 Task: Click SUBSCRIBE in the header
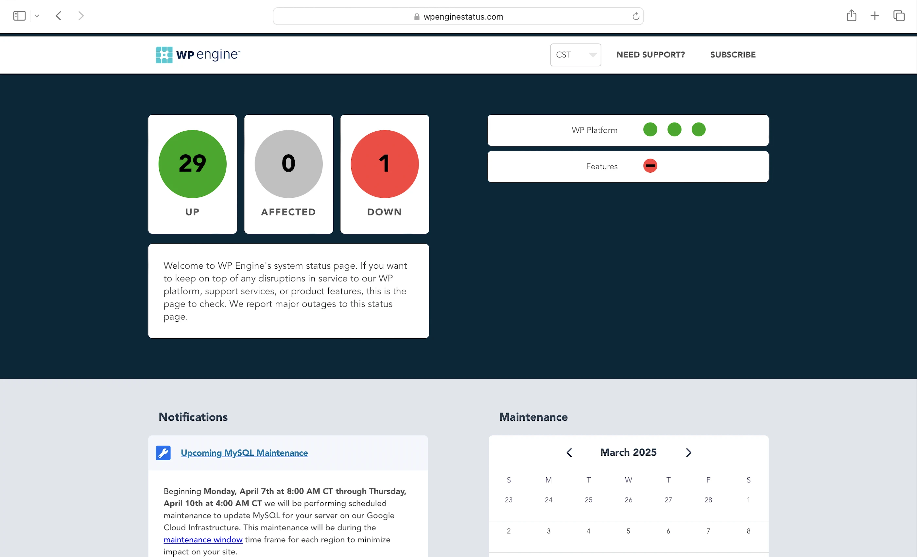tap(733, 55)
